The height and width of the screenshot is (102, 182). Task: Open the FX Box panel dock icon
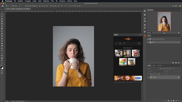tap(145, 35)
